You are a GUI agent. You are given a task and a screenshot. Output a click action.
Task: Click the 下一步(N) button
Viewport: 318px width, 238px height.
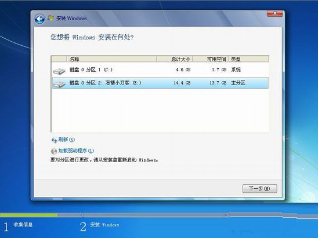(x=259, y=189)
